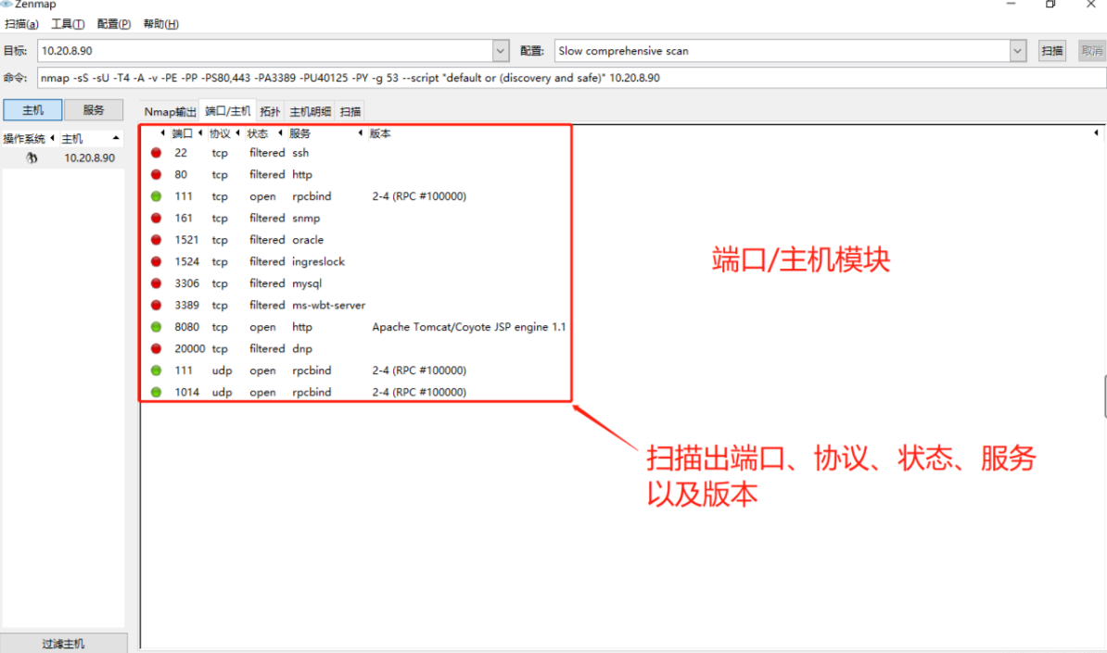
Task: Click the red status dot for port 20000
Action: (x=156, y=348)
